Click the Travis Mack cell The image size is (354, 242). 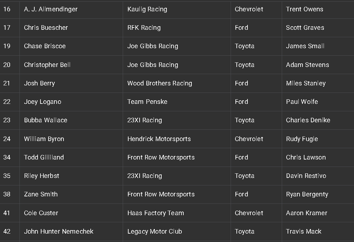coord(304,232)
